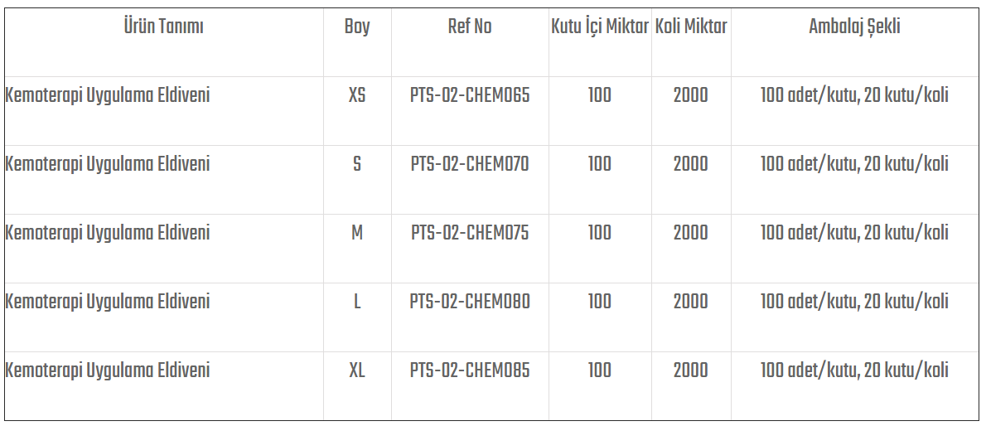Click the Ref No column header

(470, 27)
